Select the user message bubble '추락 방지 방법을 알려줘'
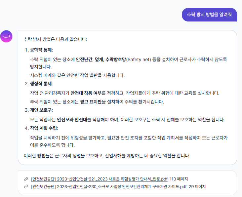242x197 pixels. tap(209, 15)
